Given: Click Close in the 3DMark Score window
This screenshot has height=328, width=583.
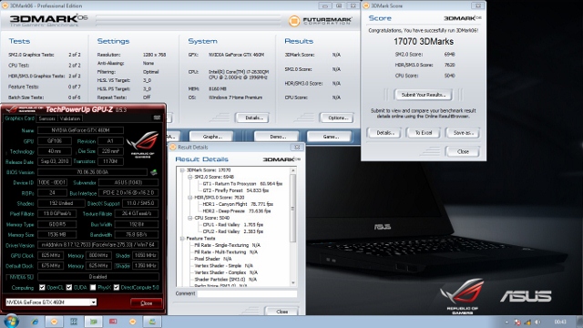Looking at the screenshot, I should pos(463,152).
